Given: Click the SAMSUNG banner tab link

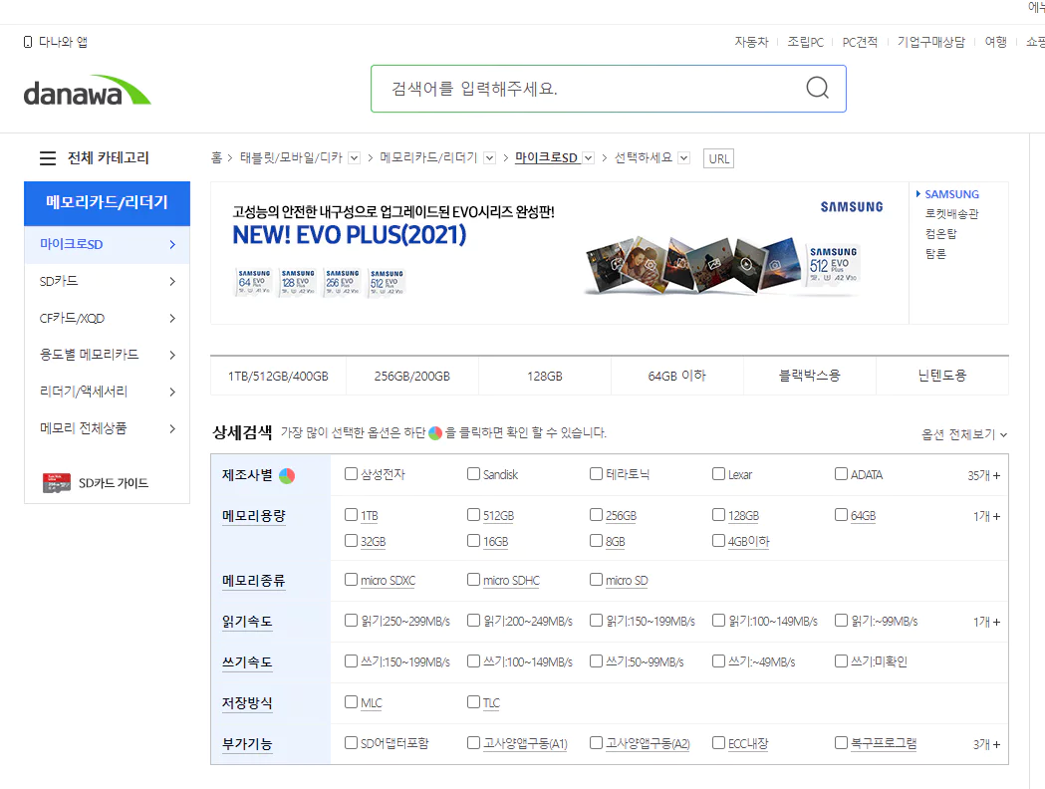Looking at the screenshot, I should [951, 194].
